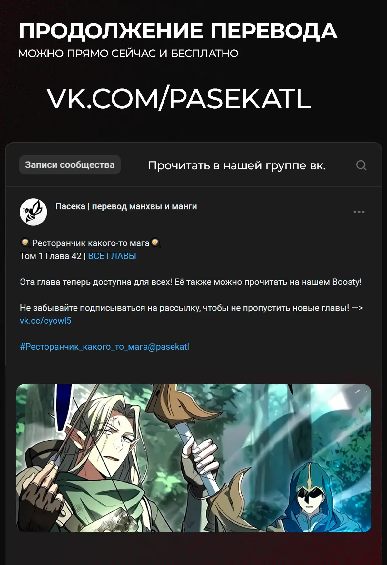This screenshot has height=565, width=387.
Task: Open the three-dots post menu
Action: click(359, 212)
